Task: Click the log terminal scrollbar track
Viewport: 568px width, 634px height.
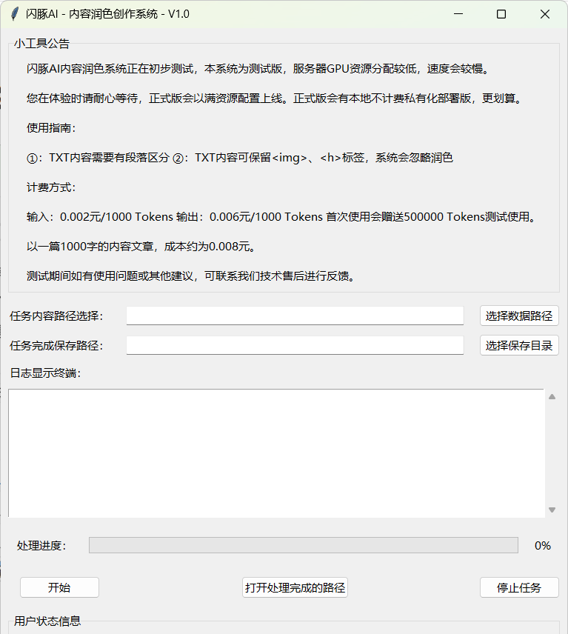Action: 552,453
